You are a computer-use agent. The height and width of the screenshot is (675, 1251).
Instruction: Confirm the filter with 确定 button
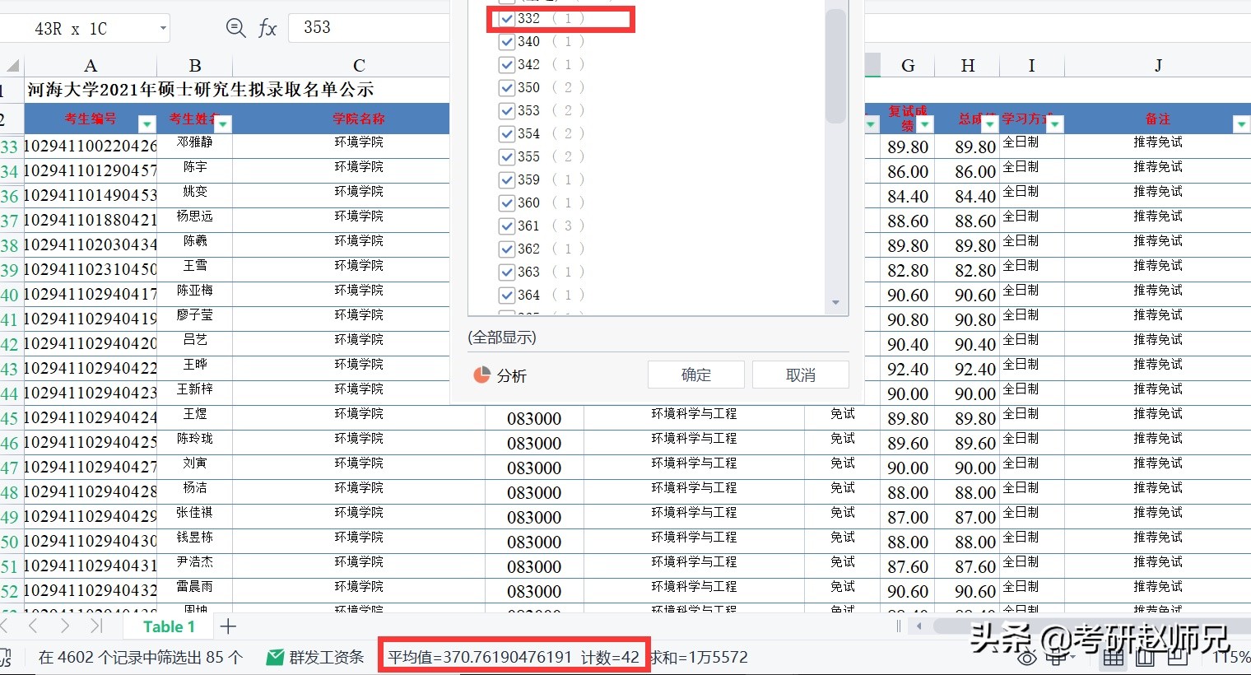[695, 375]
